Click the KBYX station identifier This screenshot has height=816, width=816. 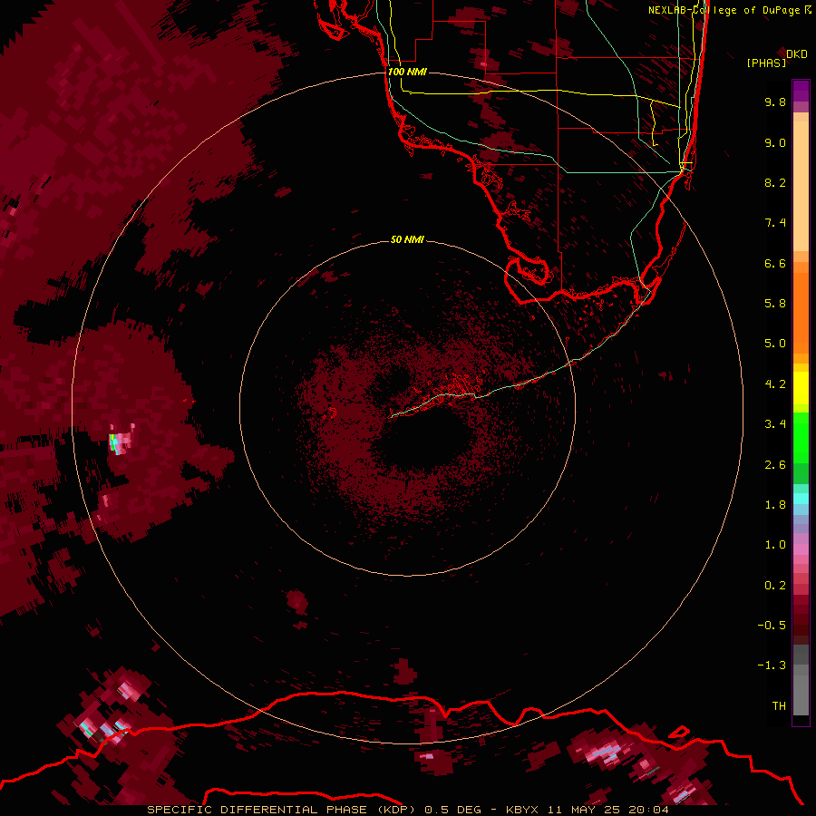pos(523,810)
